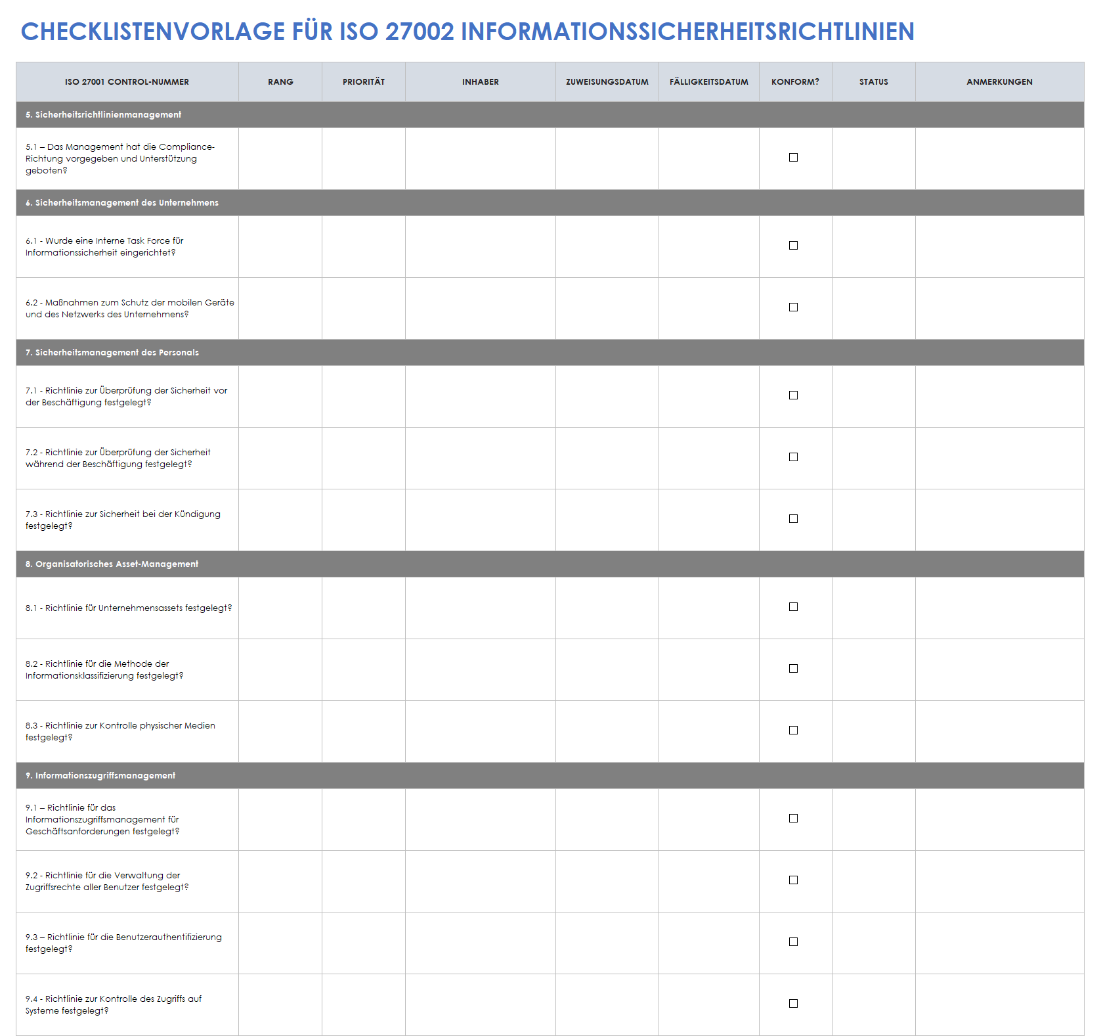Click the RANG column header
Image resolution: width=1103 pixels, height=1036 pixels.
tap(280, 82)
